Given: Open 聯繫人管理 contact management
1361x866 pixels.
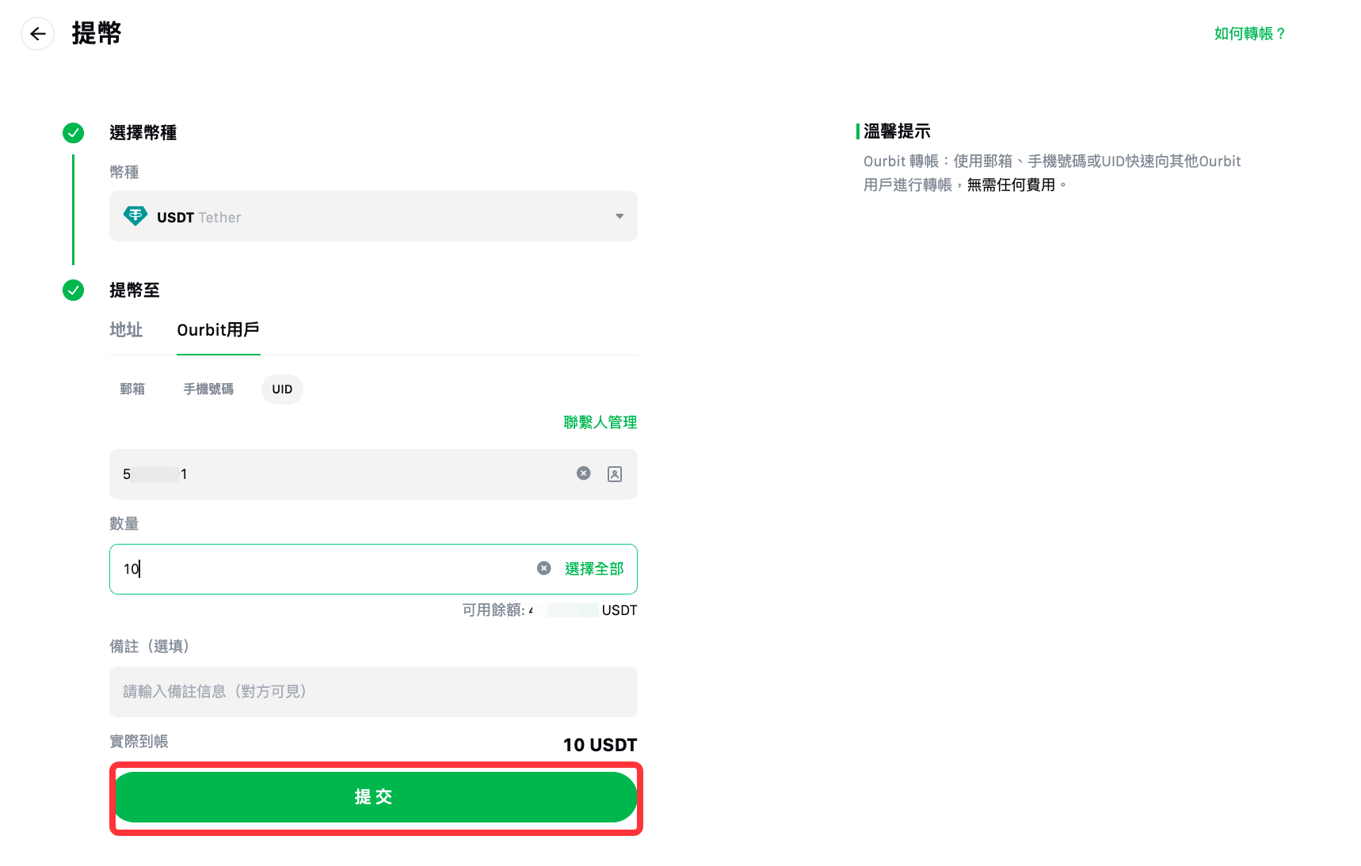Looking at the screenshot, I should click(x=600, y=423).
